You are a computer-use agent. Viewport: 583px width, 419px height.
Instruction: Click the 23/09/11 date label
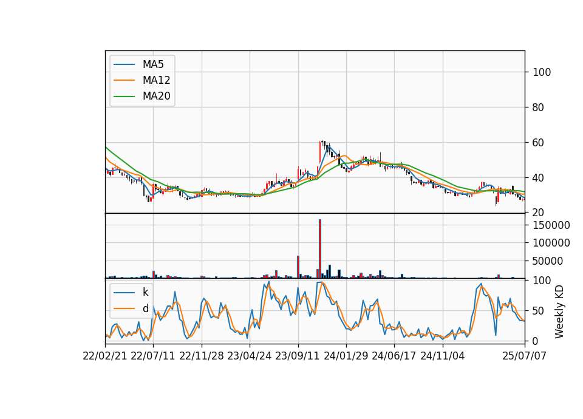click(298, 356)
